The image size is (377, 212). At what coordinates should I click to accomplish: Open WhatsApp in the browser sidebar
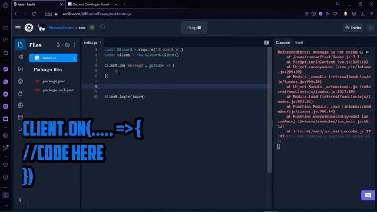5,82
